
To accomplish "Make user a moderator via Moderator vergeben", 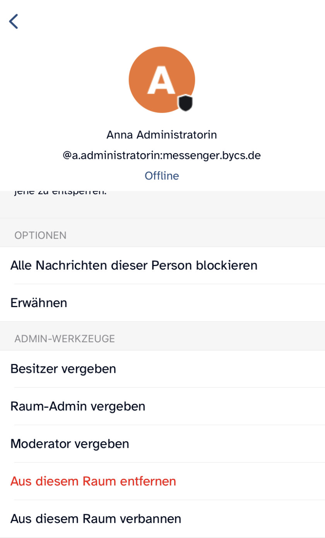I will pyautogui.click(x=70, y=444).
